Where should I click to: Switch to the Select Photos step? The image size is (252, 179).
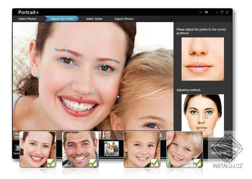pos(27,19)
